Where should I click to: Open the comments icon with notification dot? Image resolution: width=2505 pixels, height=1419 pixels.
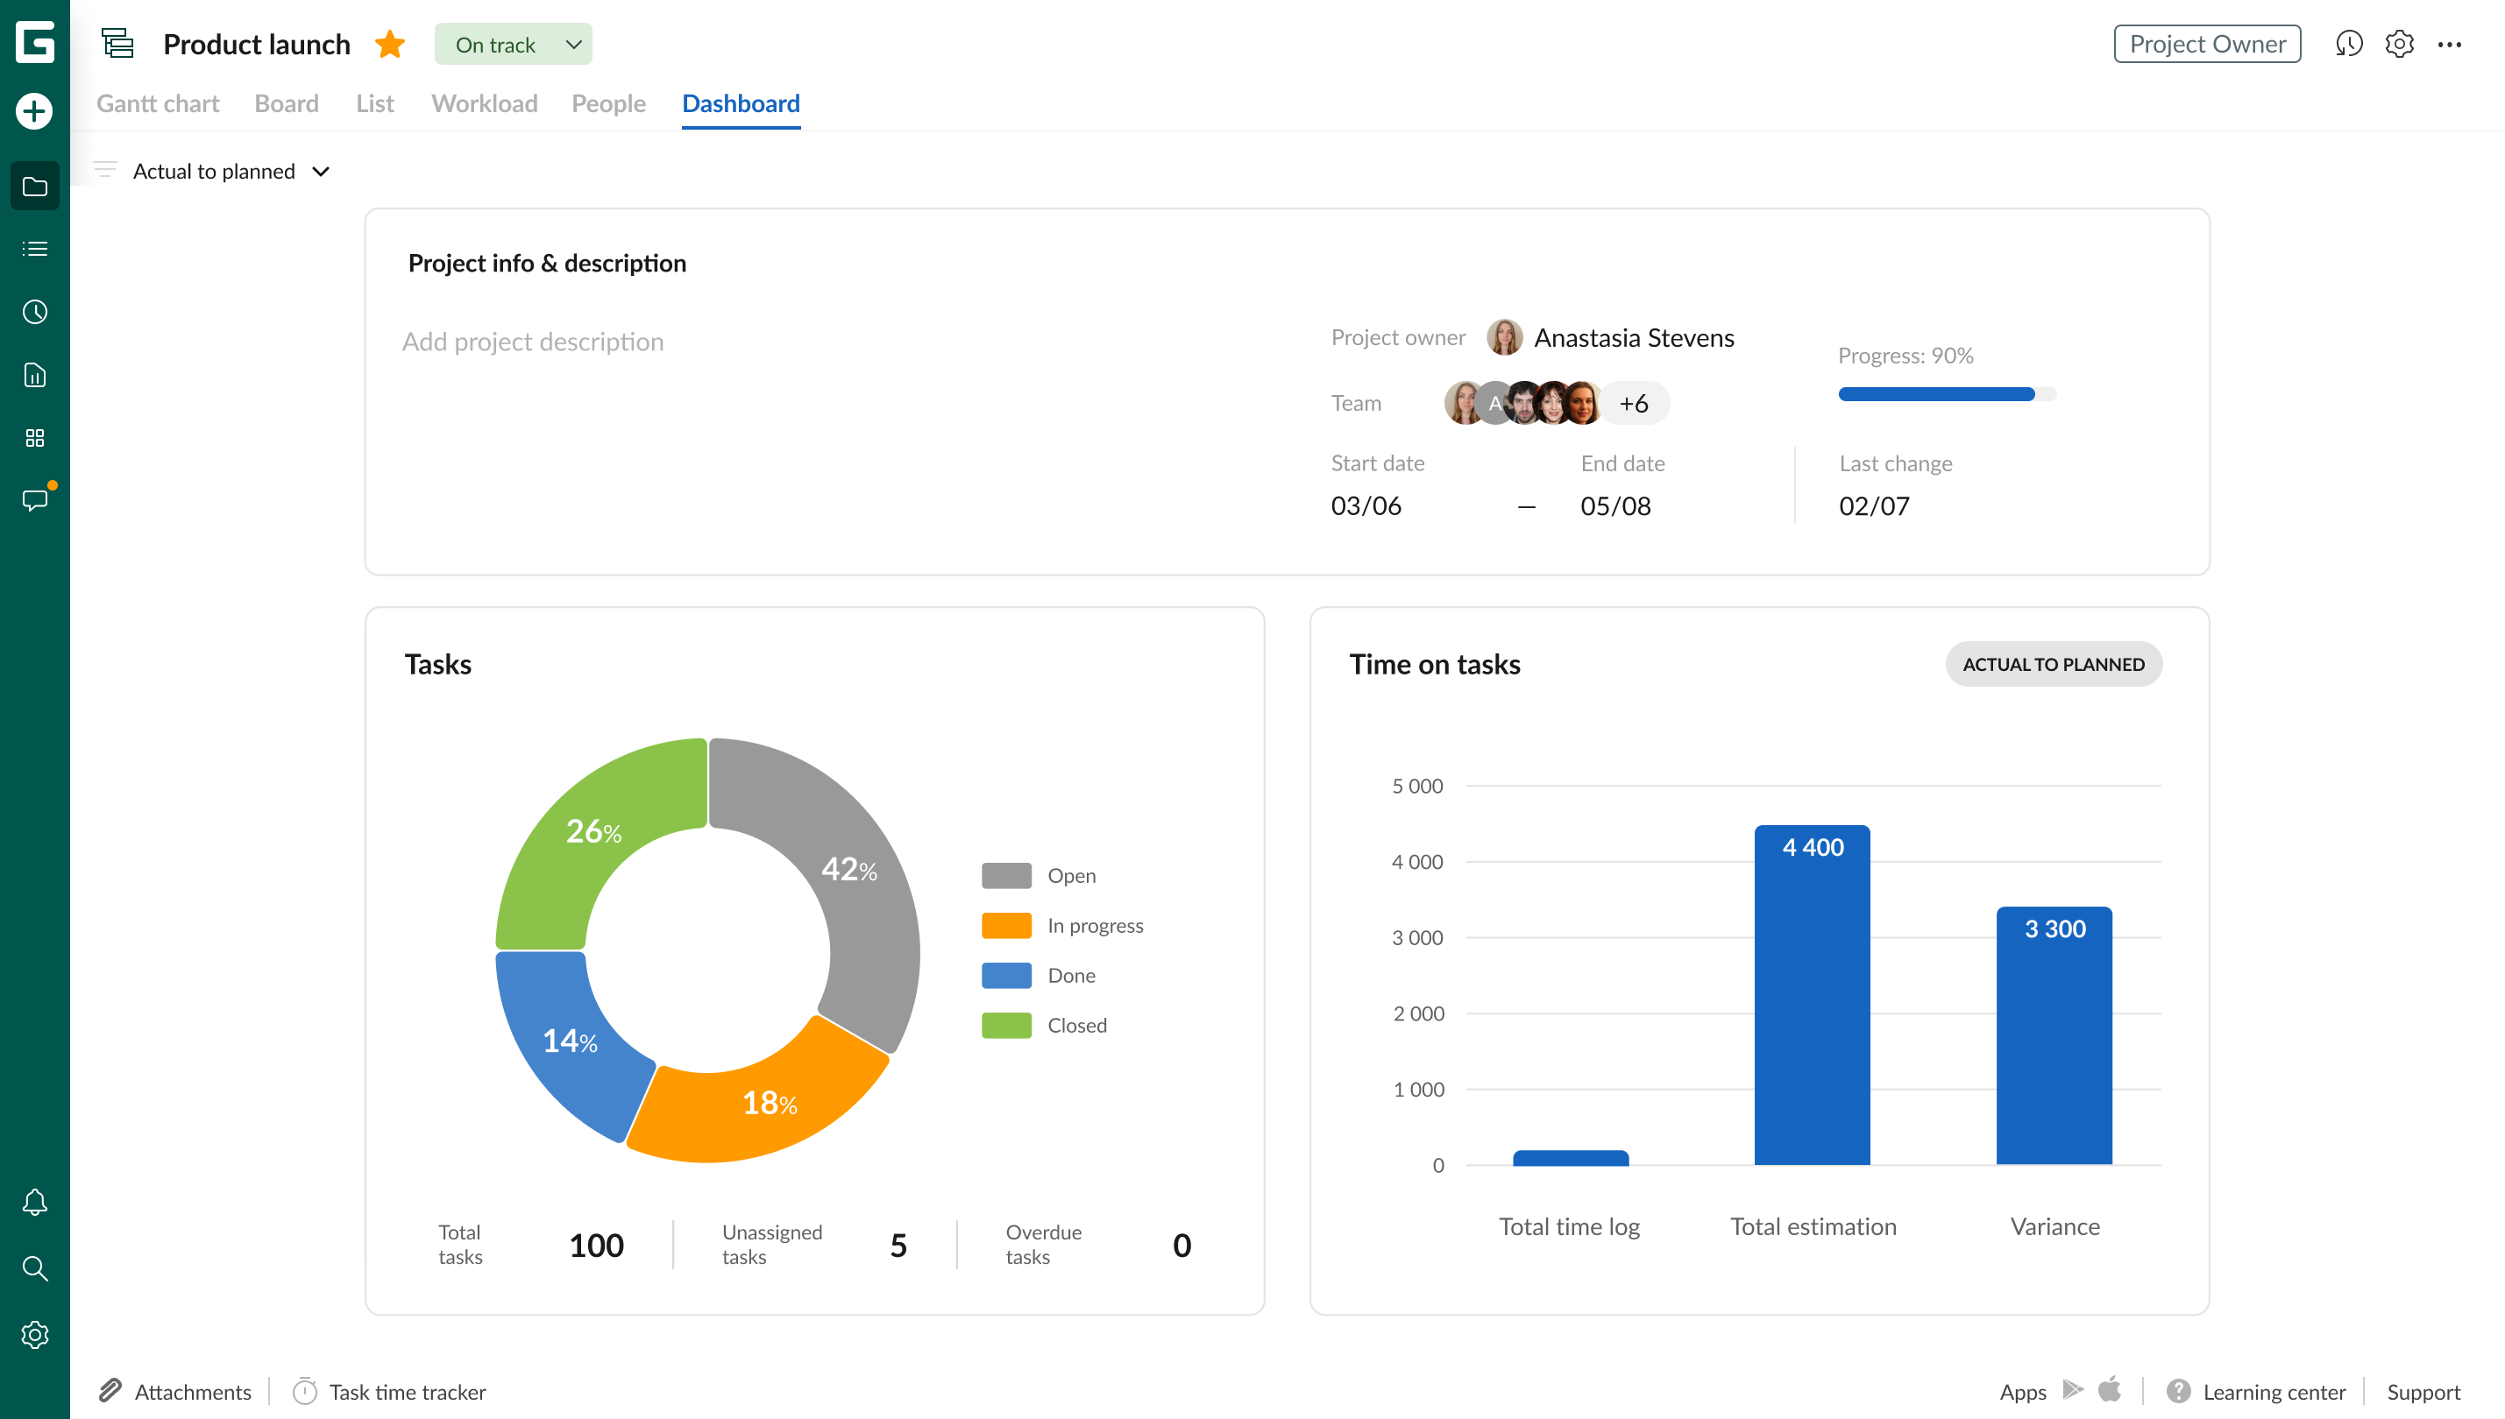(x=34, y=500)
